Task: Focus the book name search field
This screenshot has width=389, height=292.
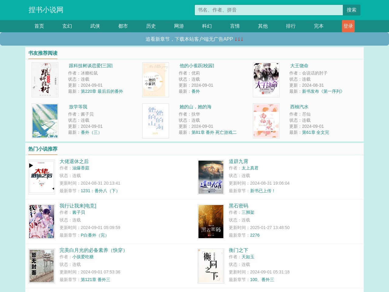Action: tap(269, 10)
